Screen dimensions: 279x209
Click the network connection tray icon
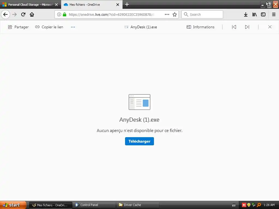coord(254,205)
